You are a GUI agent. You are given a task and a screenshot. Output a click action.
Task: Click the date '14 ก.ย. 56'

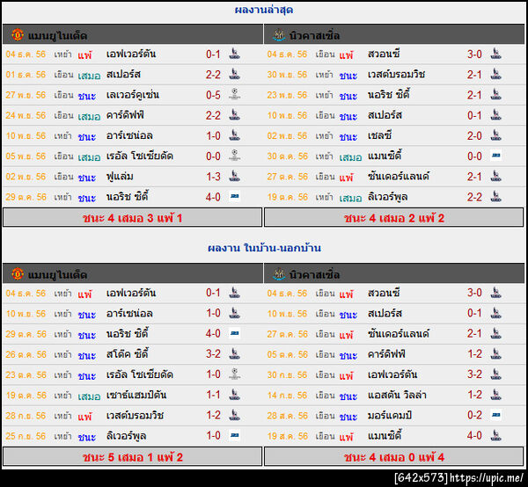point(287,395)
